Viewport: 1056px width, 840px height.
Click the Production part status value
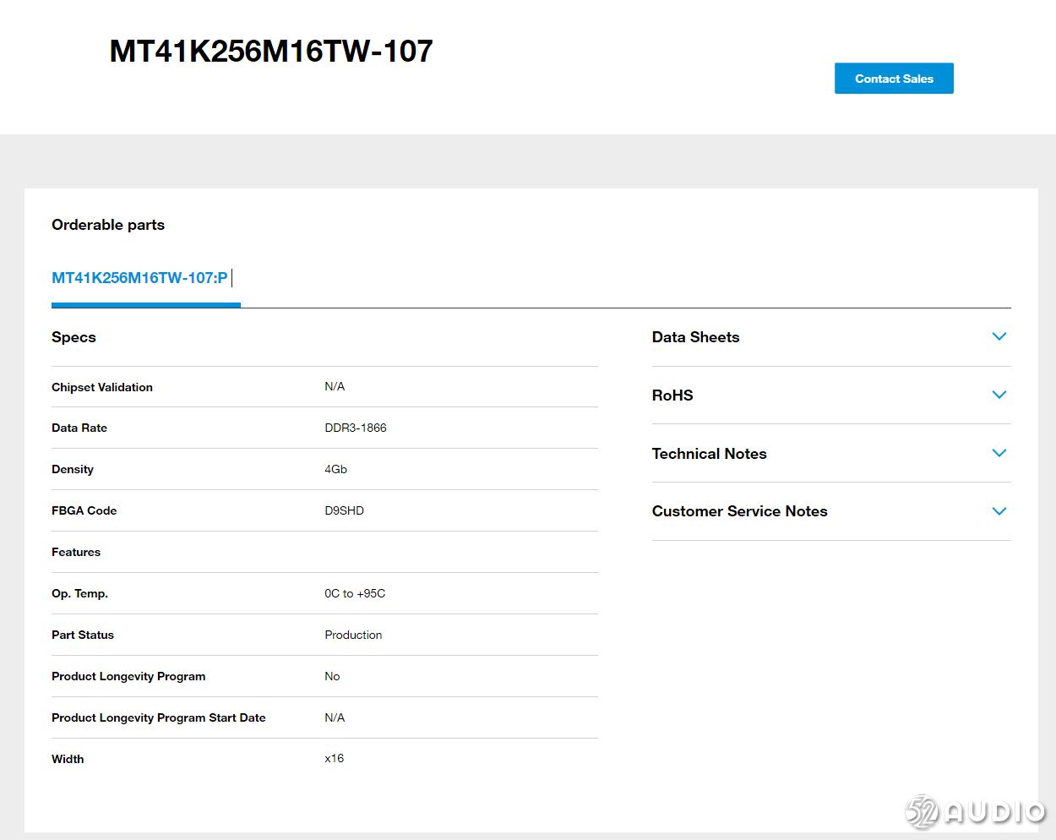coord(353,635)
